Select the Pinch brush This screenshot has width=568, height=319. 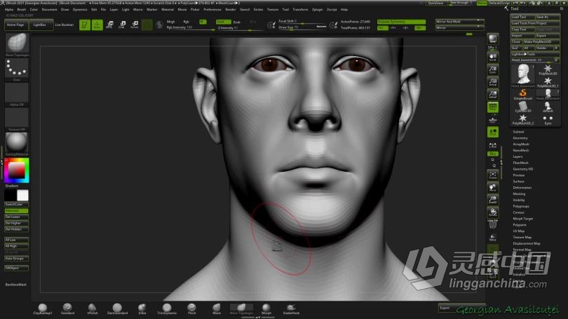point(191,309)
